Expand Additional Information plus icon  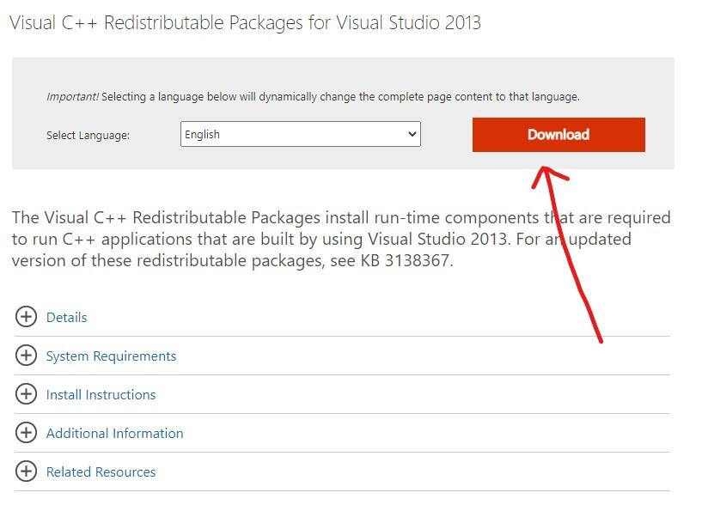[26, 433]
